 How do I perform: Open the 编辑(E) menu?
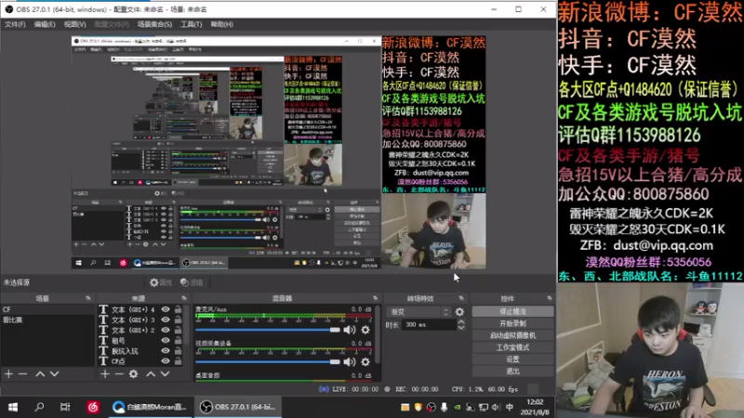[x=45, y=24]
